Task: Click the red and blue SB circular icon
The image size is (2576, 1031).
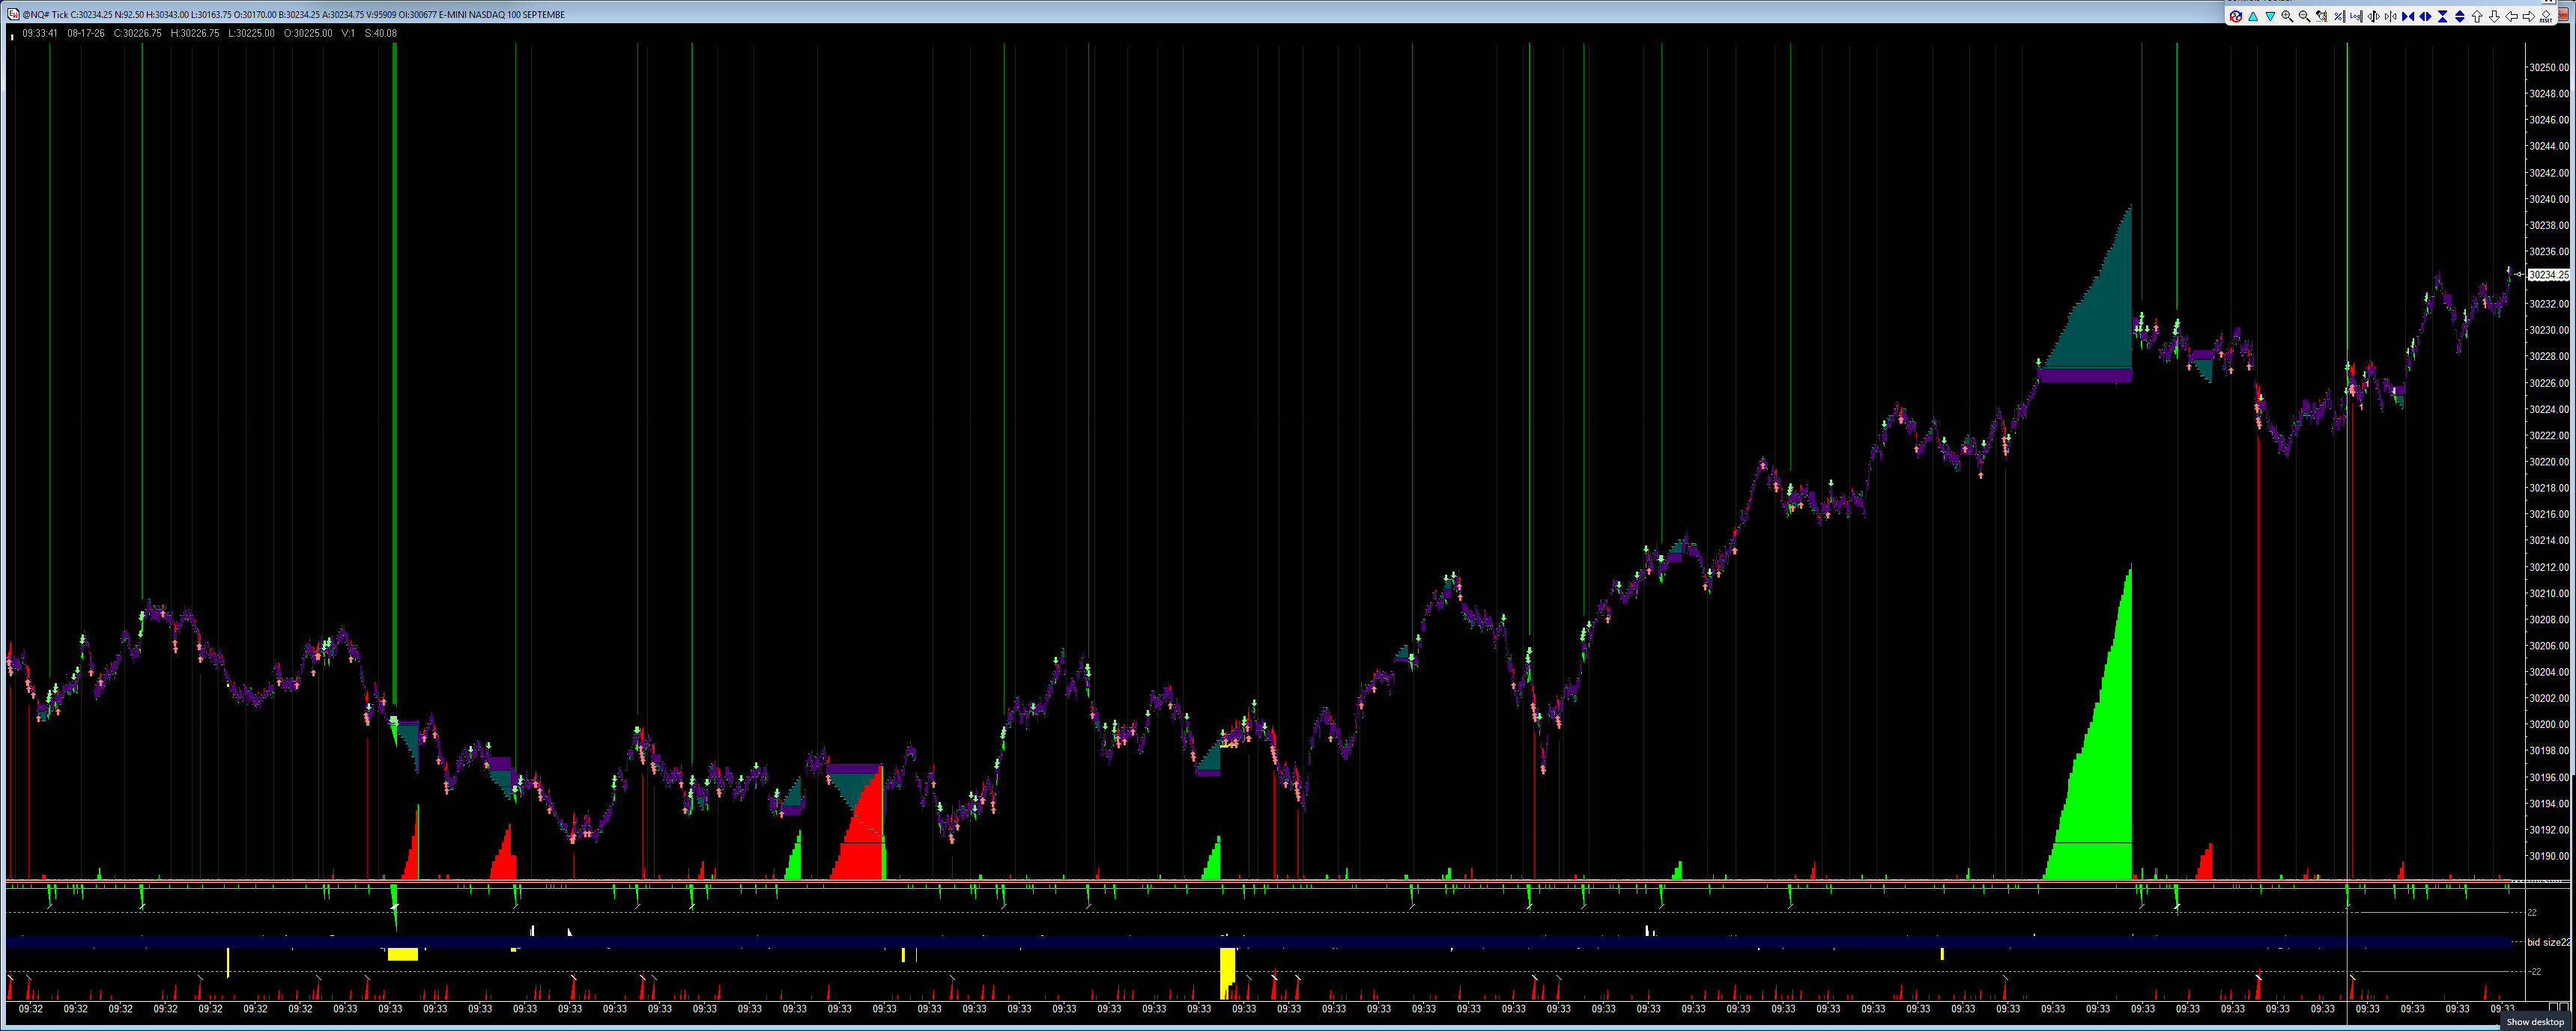Action: coord(2236,16)
